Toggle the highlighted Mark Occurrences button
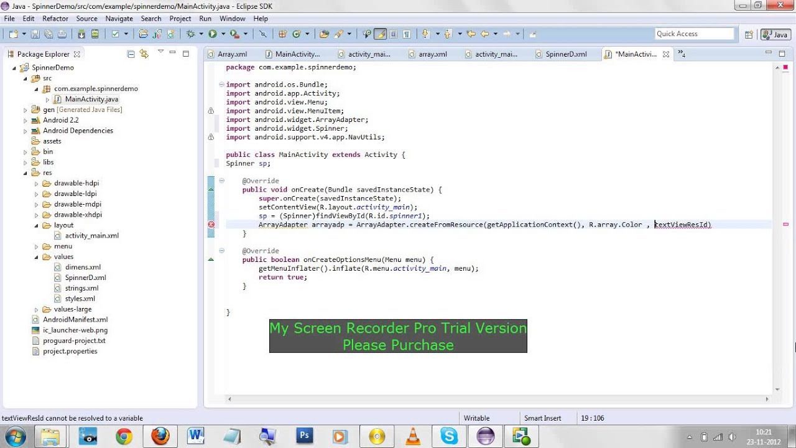The width and height of the screenshot is (796, 448). tap(380, 34)
